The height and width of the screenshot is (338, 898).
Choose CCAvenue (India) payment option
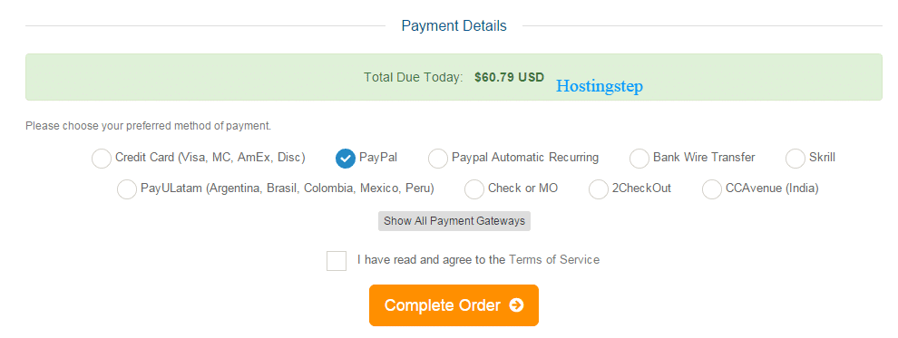[712, 189]
